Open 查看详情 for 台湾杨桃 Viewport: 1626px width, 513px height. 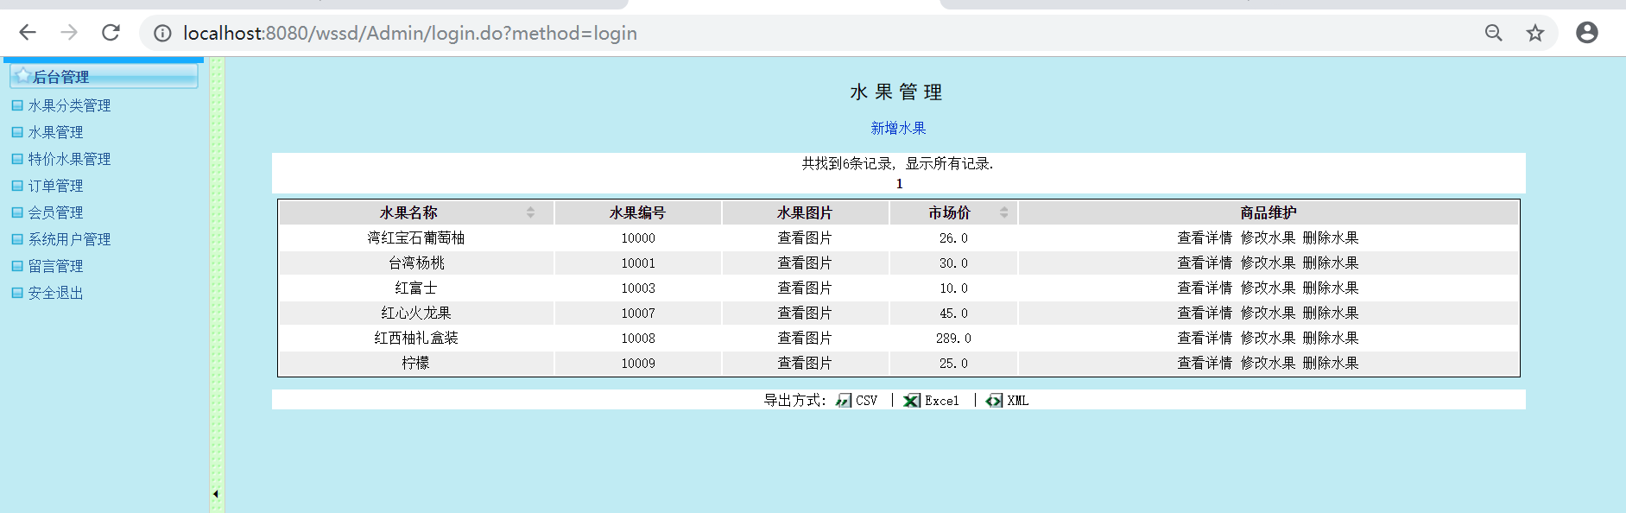click(x=1205, y=263)
